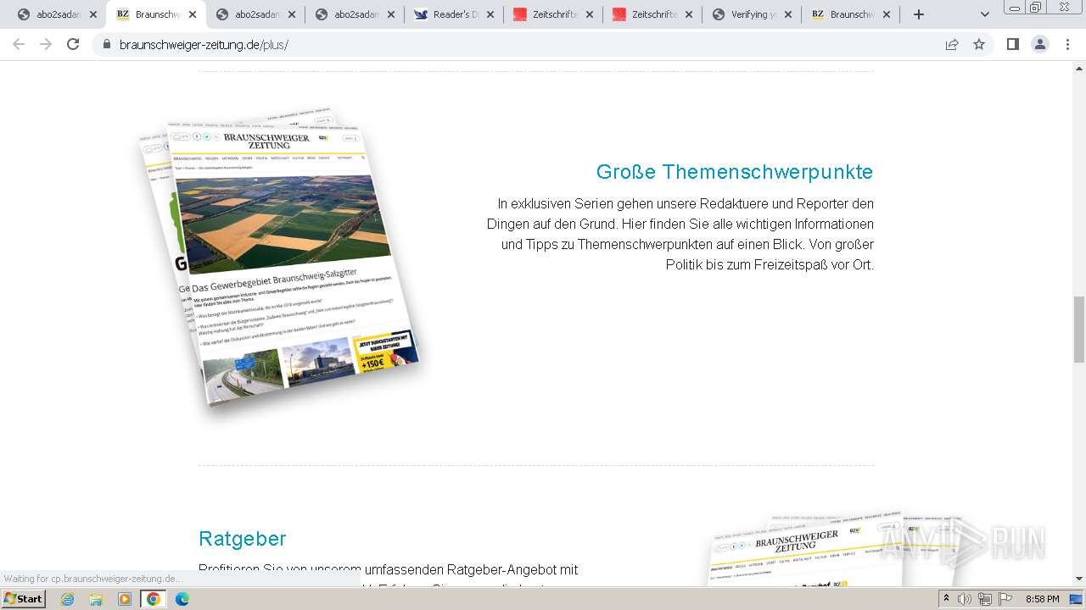This screenshot has height=610, width=1086.
Task: Expand the tab search chevron
Action: tap(985, 14)
